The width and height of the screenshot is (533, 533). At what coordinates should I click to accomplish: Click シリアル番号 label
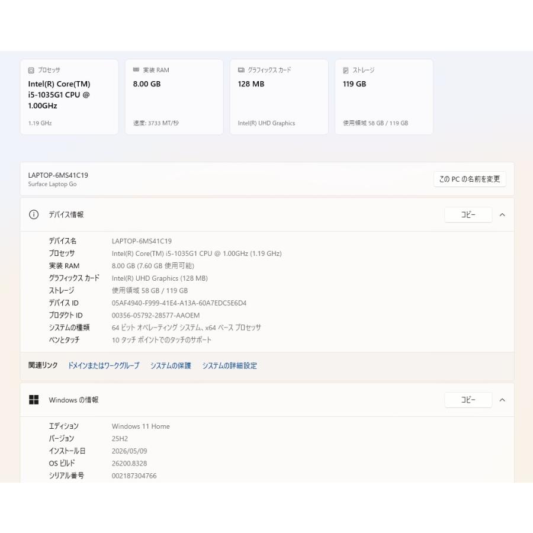tap(66, 476)
